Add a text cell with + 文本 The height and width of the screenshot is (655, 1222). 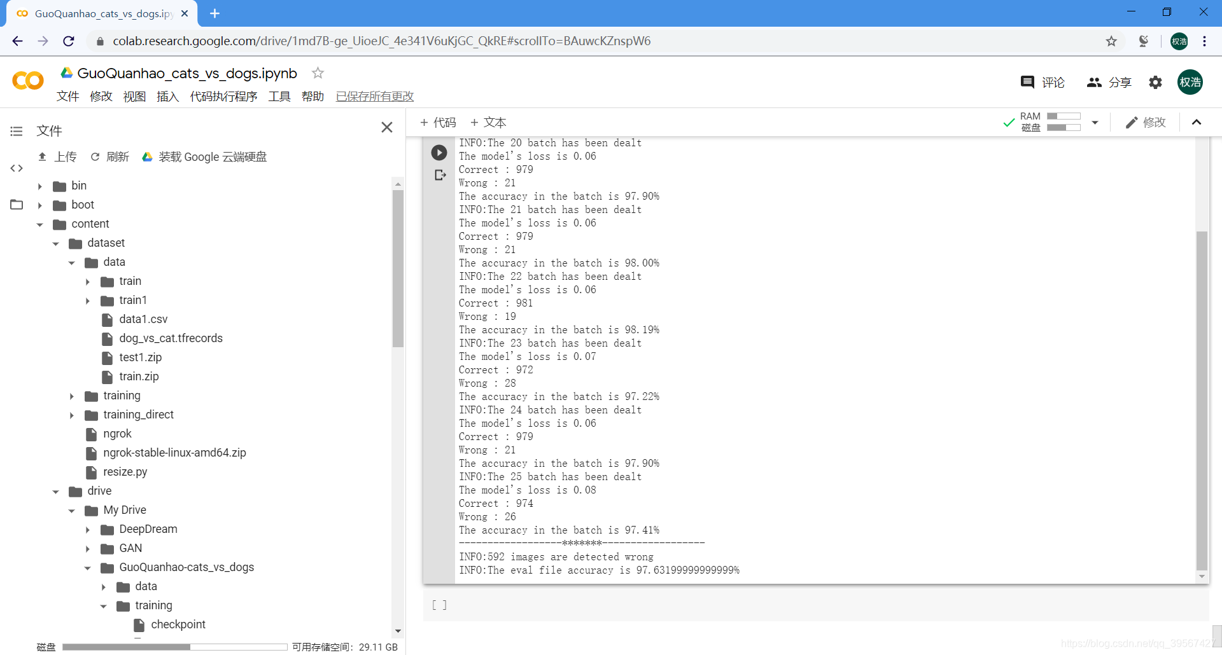488,122
